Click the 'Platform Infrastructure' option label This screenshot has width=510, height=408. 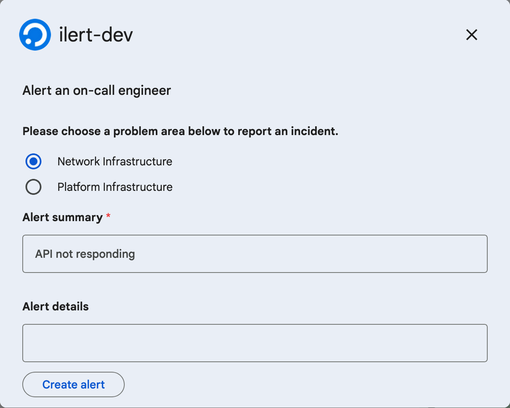tap(115, 187)
